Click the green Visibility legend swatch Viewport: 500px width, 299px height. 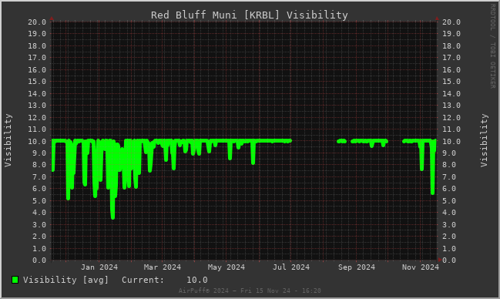coord(15,280)
